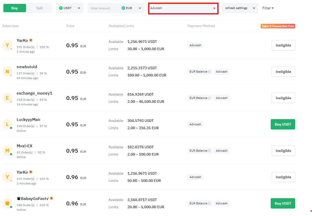Viewport: 312px width, 216px height.
Task: Click Advcash tag in BabayGoFastV row
Action: (x=222, y=203)
